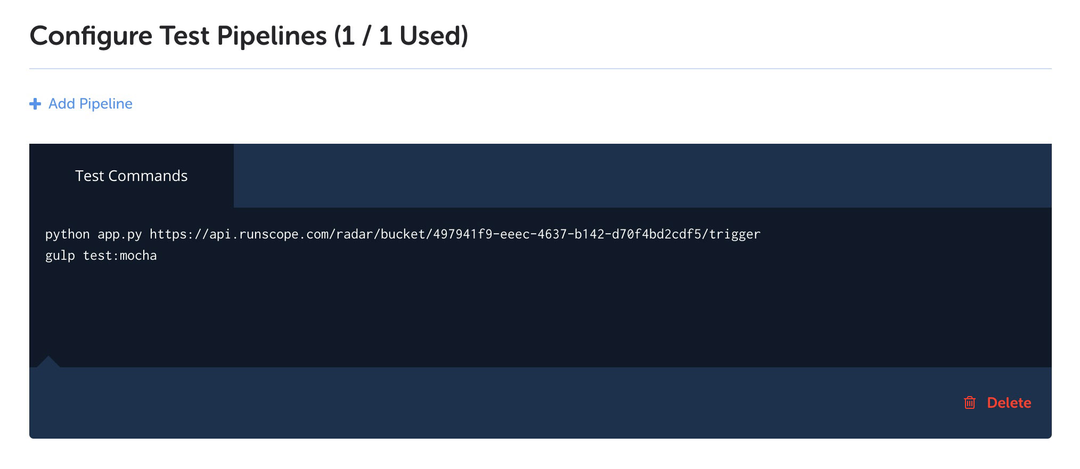This screenshot has width=1080, height=469.
Task: Click the test:mocha task name
Action: tap(120, 256)
